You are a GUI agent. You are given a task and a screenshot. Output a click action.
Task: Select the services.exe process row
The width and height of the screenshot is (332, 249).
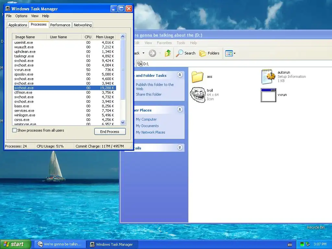(x=65, y=111)
